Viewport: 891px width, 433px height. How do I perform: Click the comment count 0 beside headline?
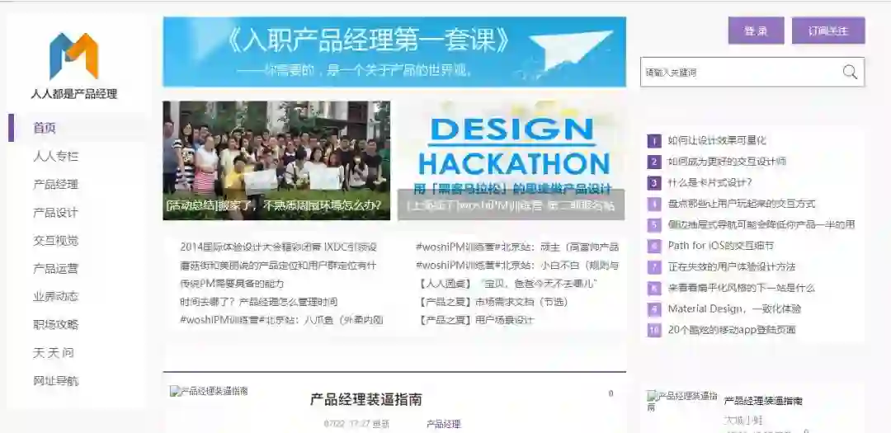pos(610,393)
